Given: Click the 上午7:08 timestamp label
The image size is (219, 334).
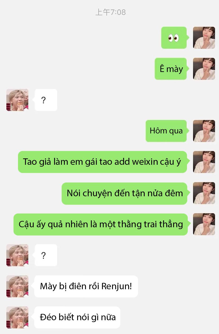Looking at the screenshot, I should (x=110, y=12).
